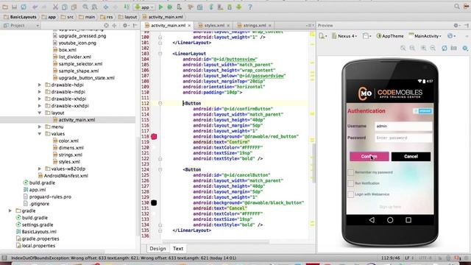Screen dimensions: 471x265
Task: Click the Find magnifier icon
Action: (85, 7)
